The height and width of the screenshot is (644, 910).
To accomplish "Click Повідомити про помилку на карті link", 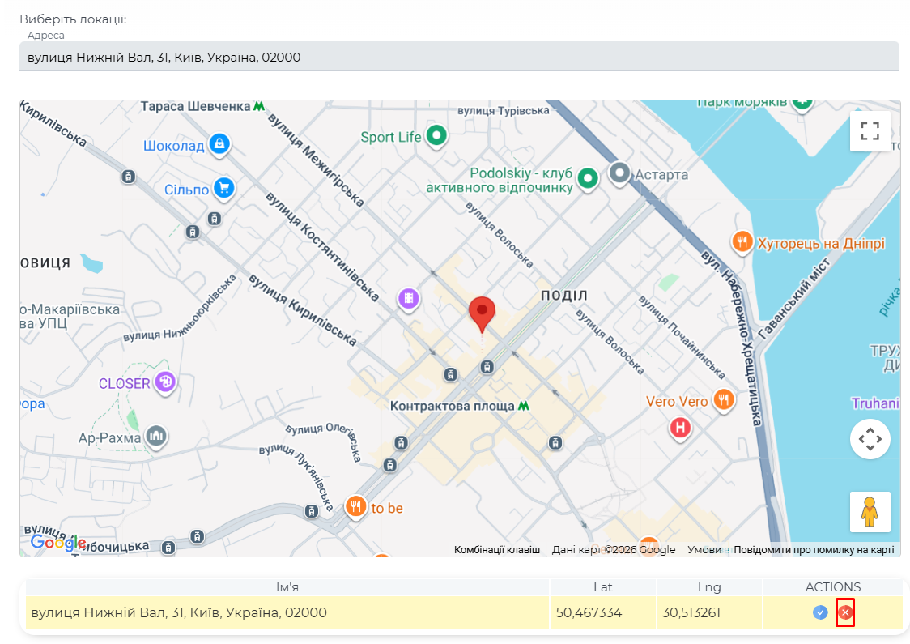I will 814,549.
